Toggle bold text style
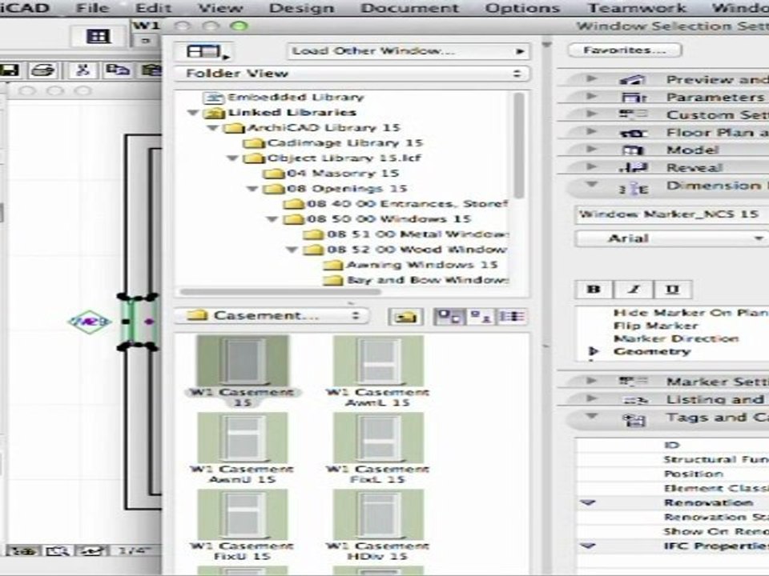 click(594, 289)
